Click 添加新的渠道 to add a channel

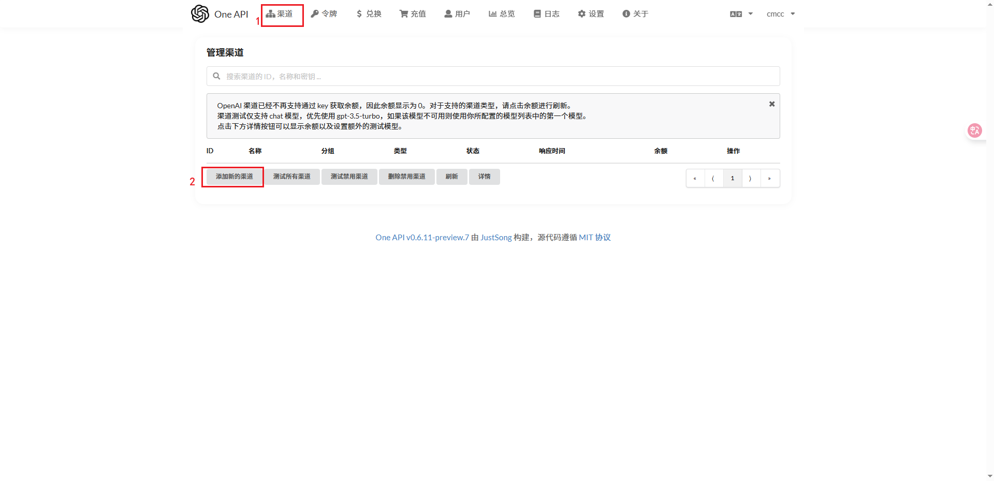(x=234, y=177)
